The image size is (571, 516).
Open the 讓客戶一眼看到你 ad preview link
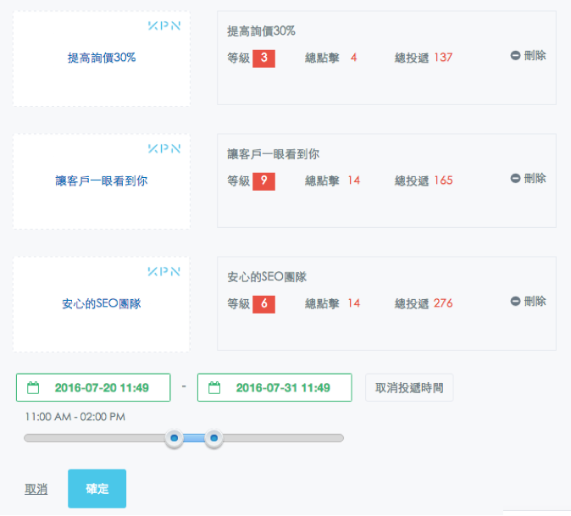click(x=102, y=181)
